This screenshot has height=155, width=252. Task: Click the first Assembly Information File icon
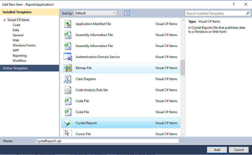coord(68,35)
